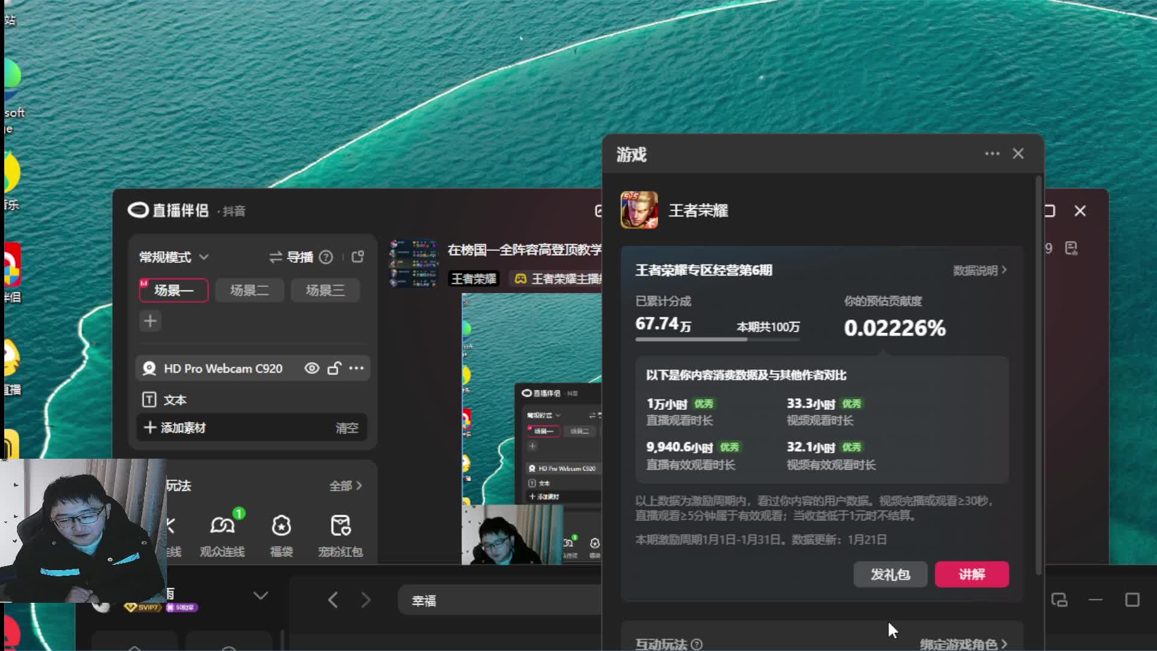This screenshot has height=651, width=1157.
Task: Click the red 讲解 button
Action: click(x=971, y=574)
